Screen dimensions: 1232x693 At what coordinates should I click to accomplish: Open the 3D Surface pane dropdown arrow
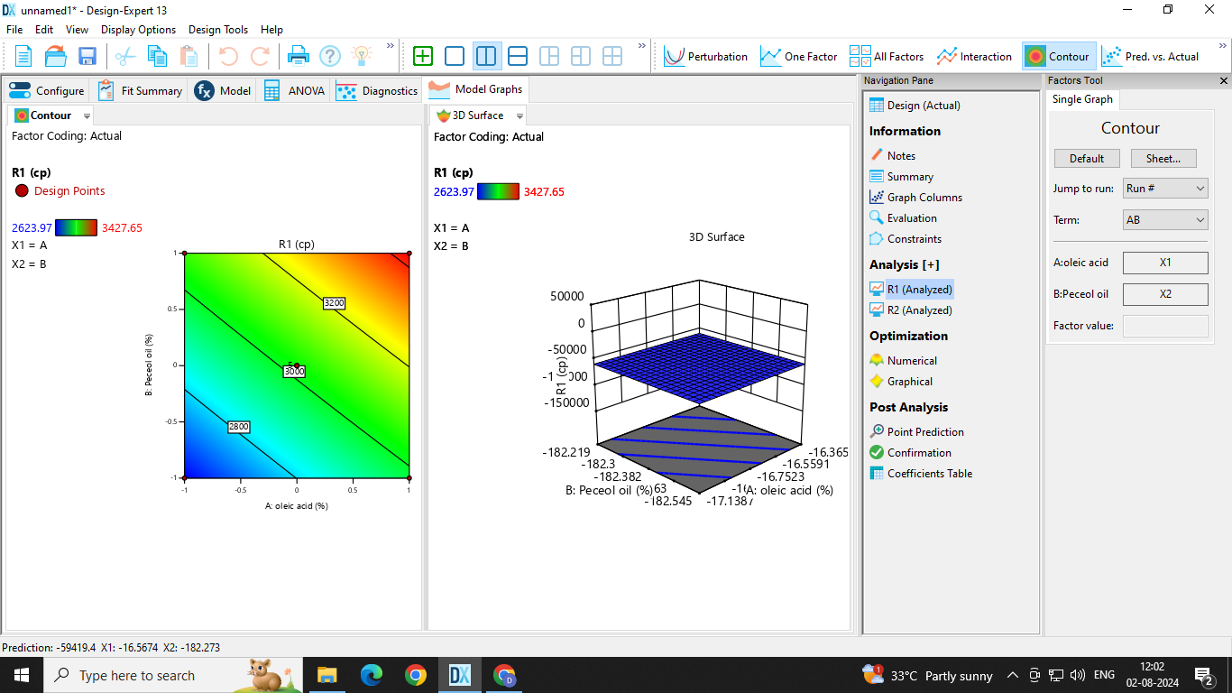(x=519, y=115)
